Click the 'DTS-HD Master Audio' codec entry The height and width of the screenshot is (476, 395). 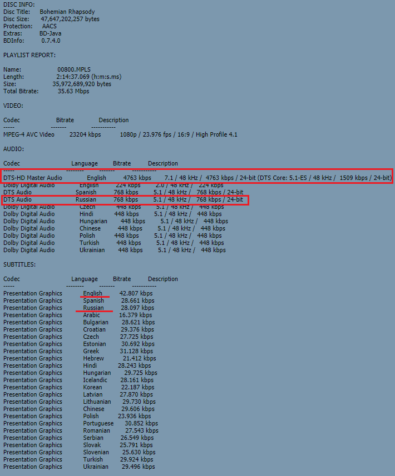[33, 178]
